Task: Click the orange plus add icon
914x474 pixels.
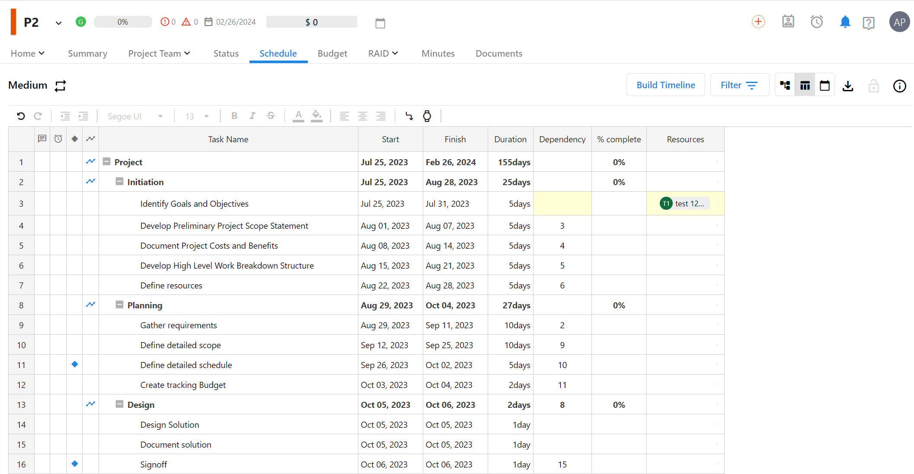Action: [x=758, y=22]
